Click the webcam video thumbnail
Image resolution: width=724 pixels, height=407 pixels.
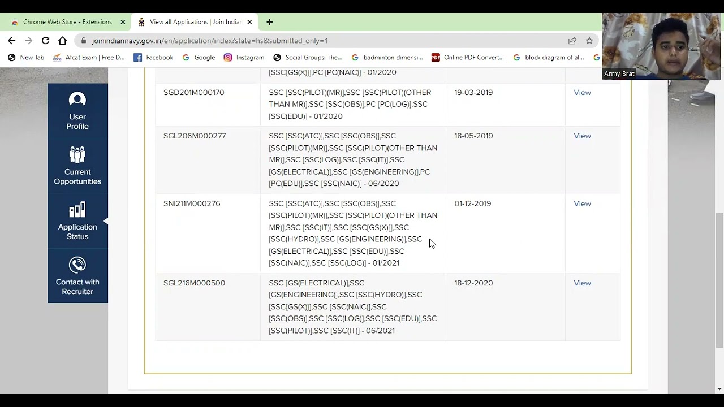click(x=661, y=46)
